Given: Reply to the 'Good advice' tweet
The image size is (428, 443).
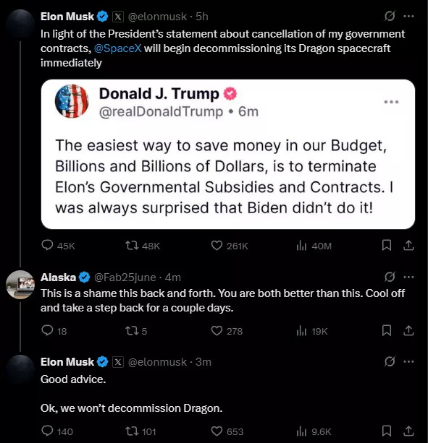Looking at the screenshot, I should [x=57, y=431].
